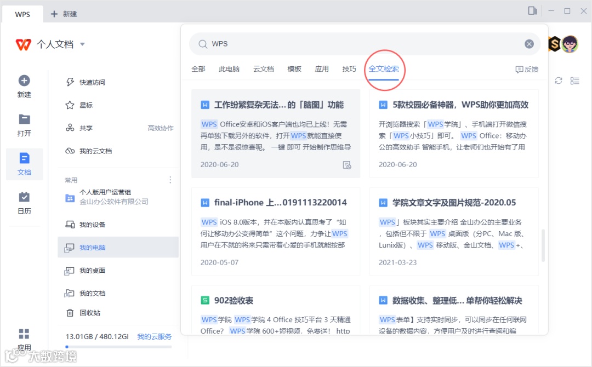Open the 日历 calendar icon
Screen dimensions: 592x367
click(24, 197)
